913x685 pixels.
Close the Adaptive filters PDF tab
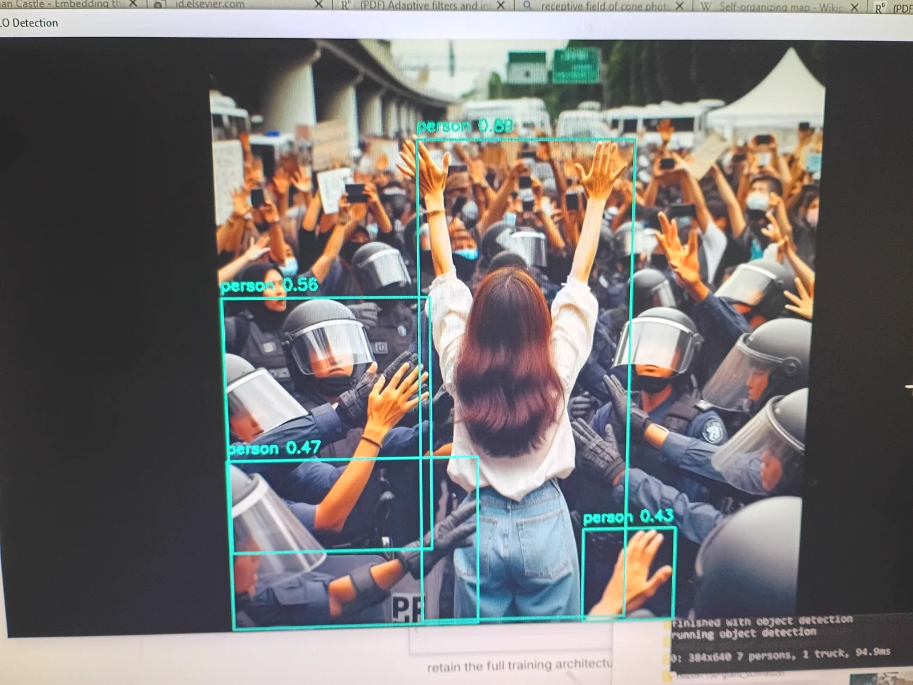click(x=501, y=6)
